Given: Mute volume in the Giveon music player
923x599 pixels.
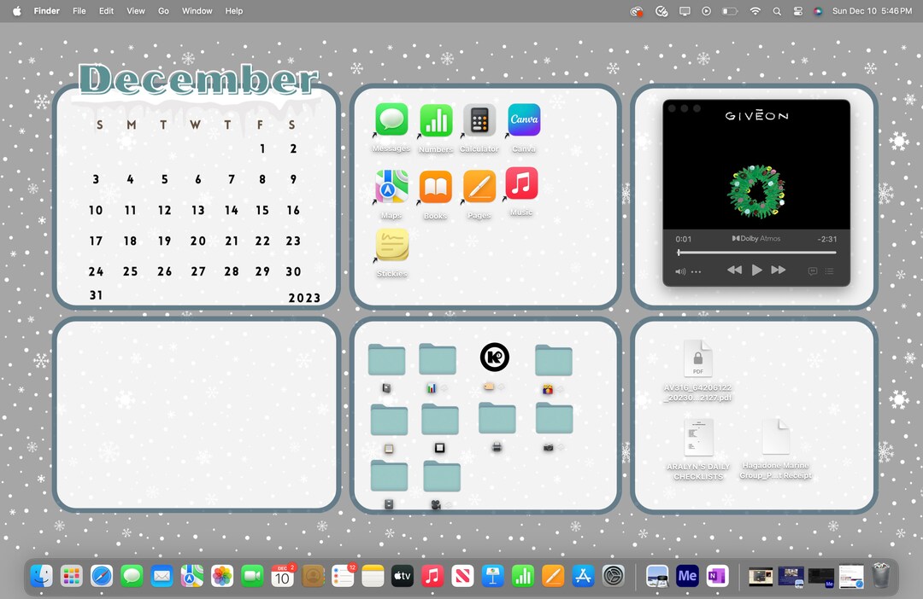Looking at the screenshot, I should coord(679,270).
